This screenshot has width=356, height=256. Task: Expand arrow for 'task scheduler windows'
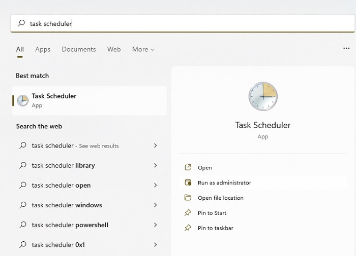point(155,205)
